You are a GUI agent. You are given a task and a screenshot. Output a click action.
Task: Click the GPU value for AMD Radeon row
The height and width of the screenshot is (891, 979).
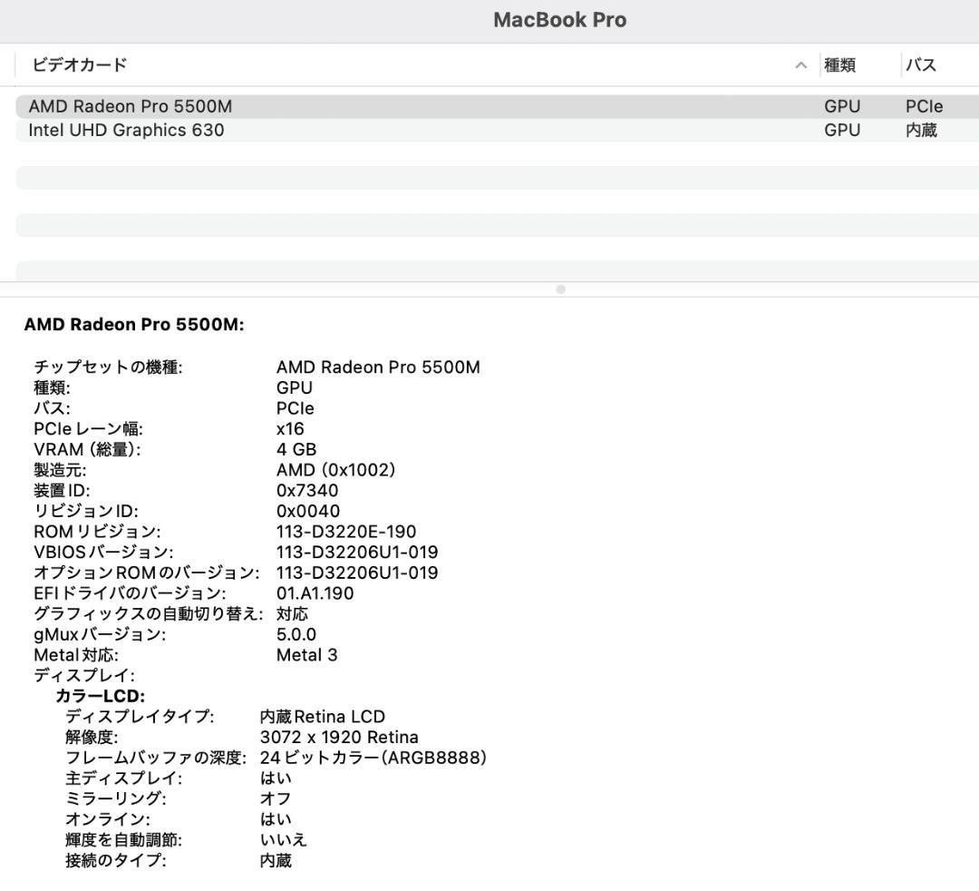843,106
